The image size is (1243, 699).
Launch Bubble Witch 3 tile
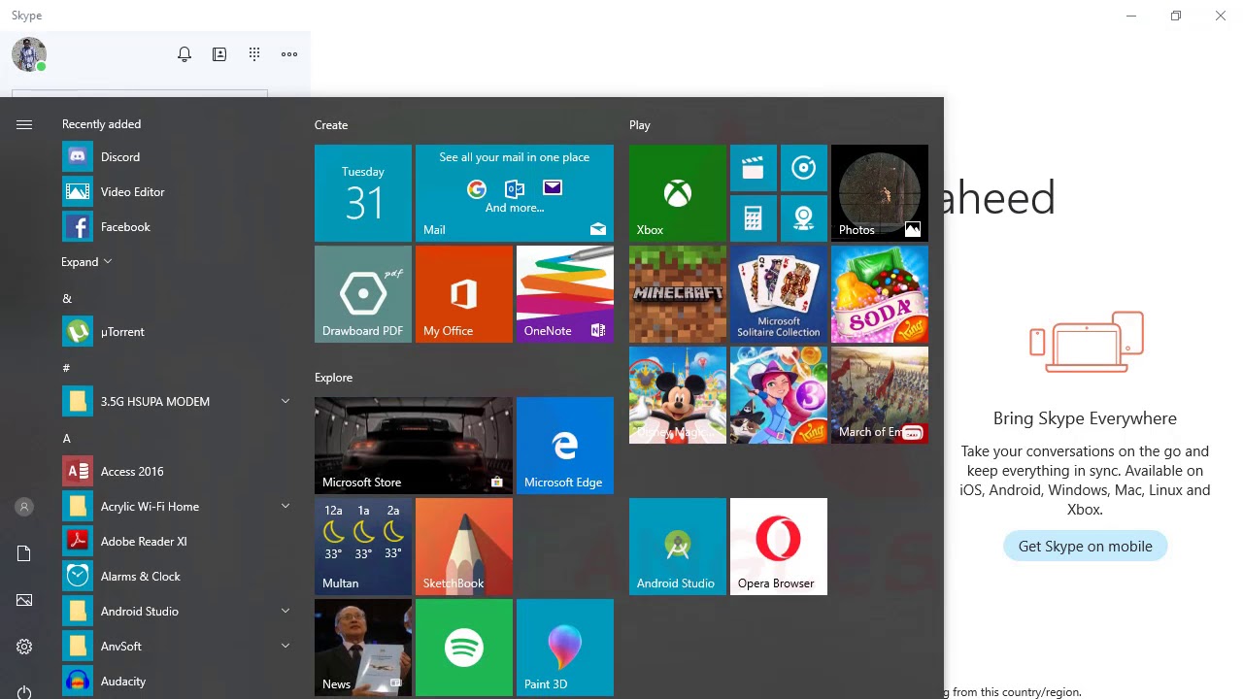tap(779, 395)
